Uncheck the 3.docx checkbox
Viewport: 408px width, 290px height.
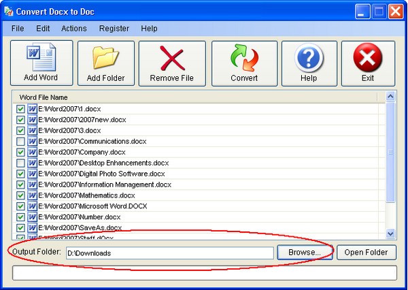click(x=20, y=131)
